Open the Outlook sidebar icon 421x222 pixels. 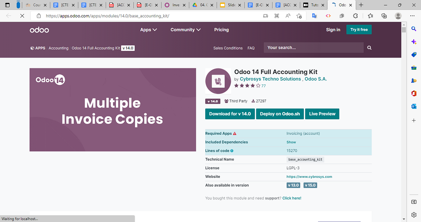point(414,106)
